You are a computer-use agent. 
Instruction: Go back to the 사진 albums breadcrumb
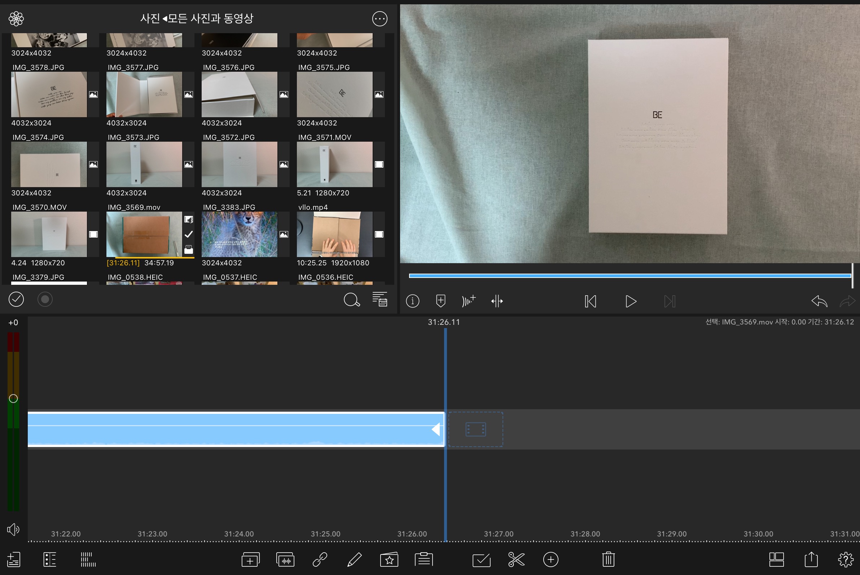pos(150,18)
